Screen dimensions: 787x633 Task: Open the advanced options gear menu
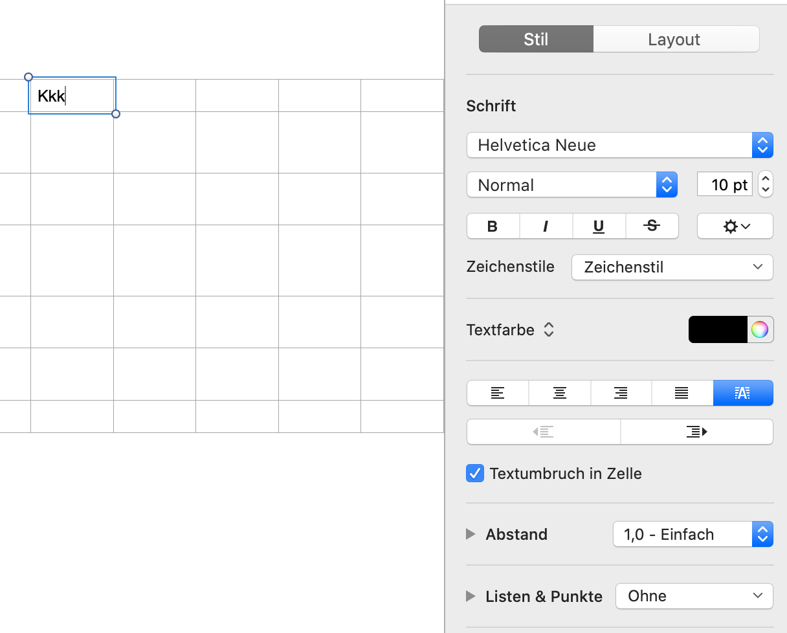pos(735,226)
